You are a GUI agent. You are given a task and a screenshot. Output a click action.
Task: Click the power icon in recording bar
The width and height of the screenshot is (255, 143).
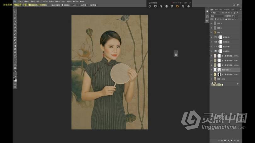coord(150,6)
